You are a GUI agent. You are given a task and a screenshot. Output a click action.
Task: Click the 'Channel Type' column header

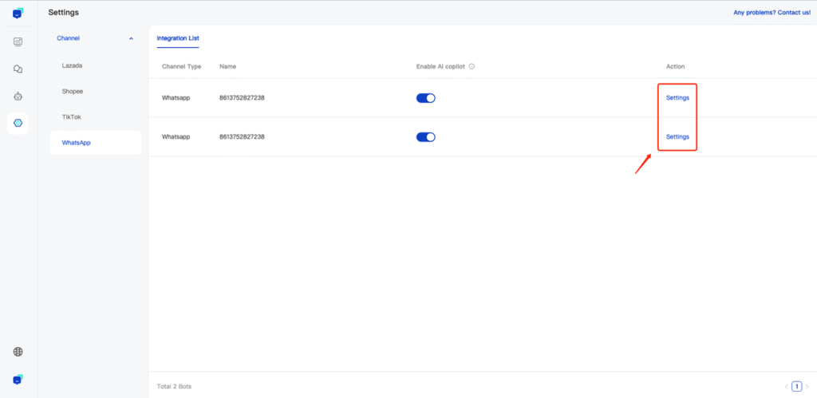coord(181,67)
